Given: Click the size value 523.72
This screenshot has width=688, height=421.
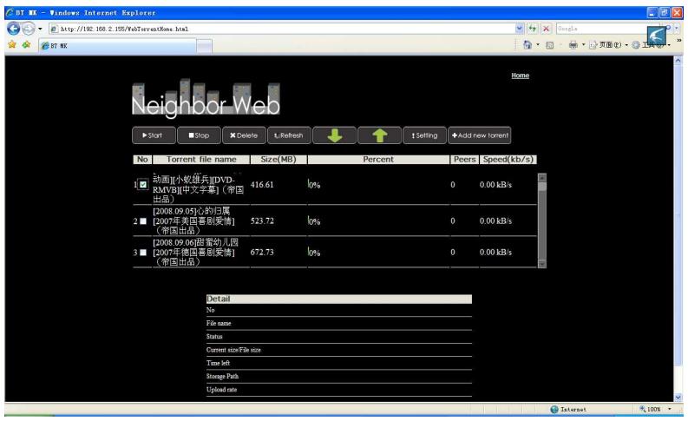Looking at the screenshot, I should (x=262, y=220).
